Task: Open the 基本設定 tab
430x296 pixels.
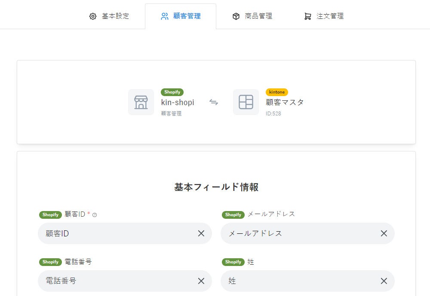Action: pyautogui.click(x=109, y=16)
